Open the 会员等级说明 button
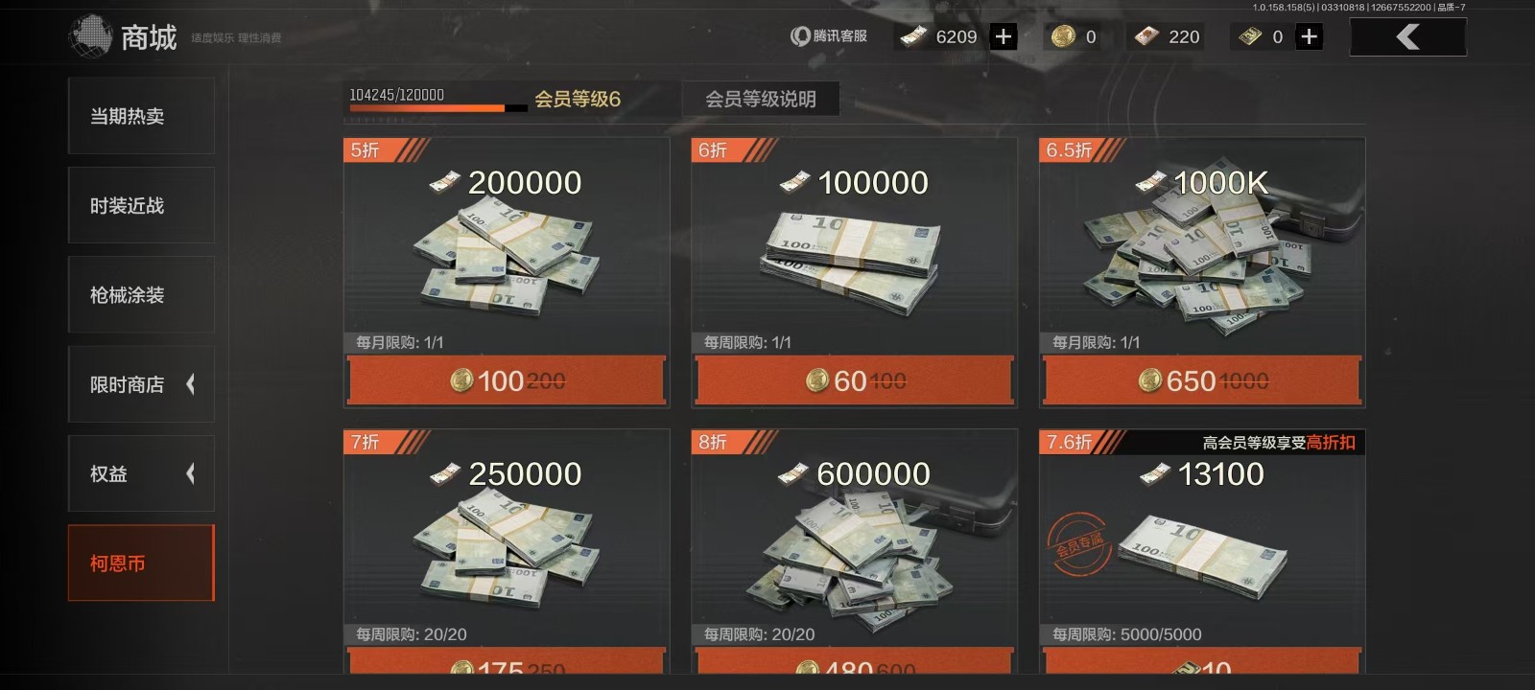The height and width of the screenshot is (690, 1535). click(761, 99)
